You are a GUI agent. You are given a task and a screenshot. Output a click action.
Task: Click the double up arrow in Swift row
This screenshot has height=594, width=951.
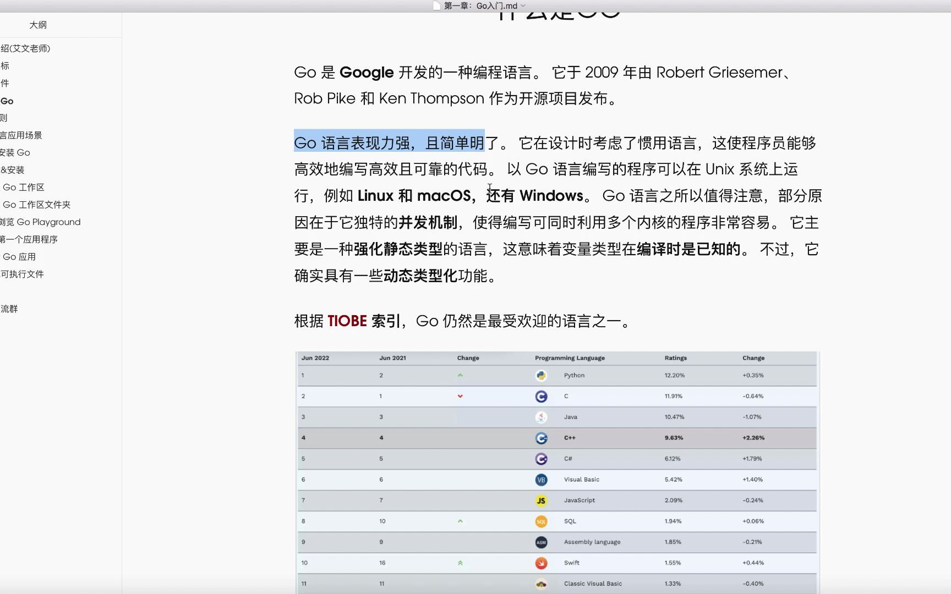[x=460, y=563]
